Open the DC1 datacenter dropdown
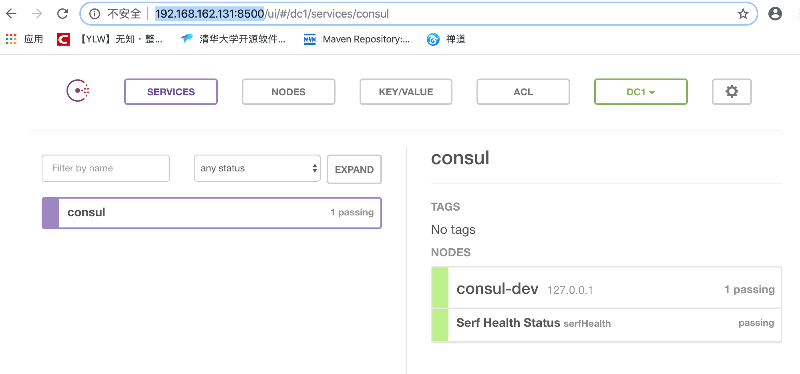The image size is (800, 374). pos(641,92)
